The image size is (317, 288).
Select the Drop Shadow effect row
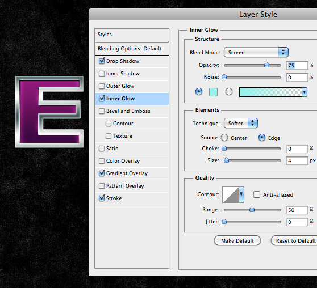click(x=132, y=61)
